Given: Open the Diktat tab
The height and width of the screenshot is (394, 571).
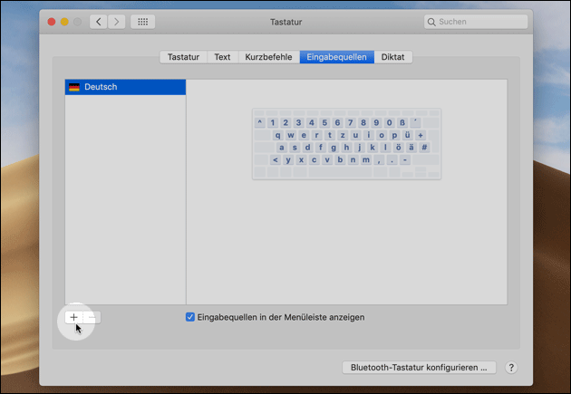Looking at the screenshot, I should [x=393, y=57].
